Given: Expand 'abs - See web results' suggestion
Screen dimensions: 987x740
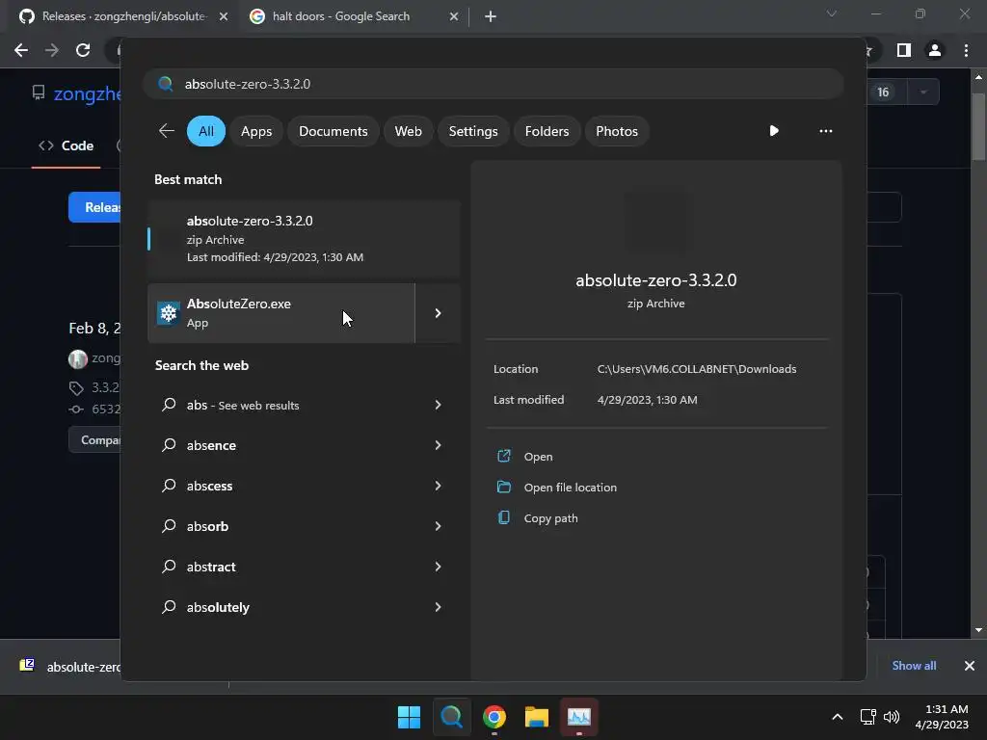Looking at the screenshot, I should click(x=439, y=405).
